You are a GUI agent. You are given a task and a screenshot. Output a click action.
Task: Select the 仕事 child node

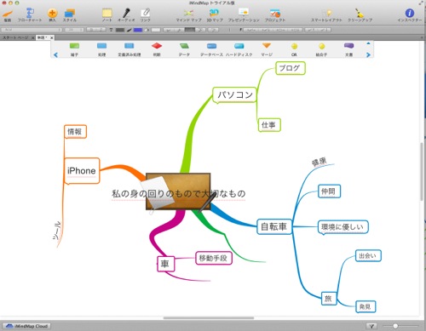(x=269, y=125)
